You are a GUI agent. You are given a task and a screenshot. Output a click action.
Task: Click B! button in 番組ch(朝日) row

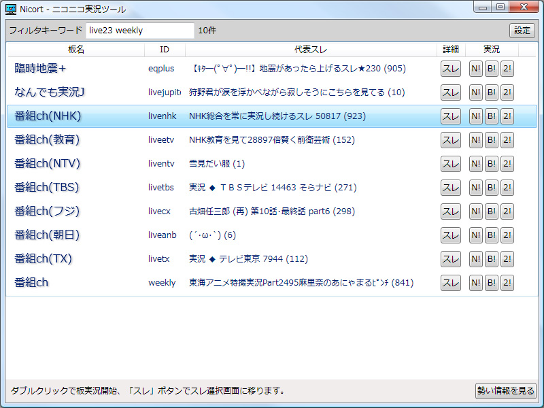[492, 235]
